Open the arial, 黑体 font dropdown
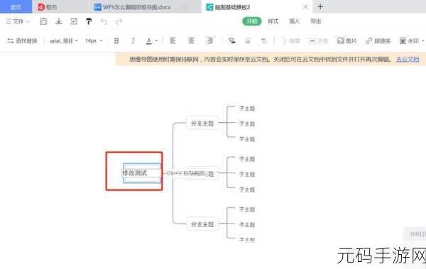This screenshot has width=426, height=269. [64, 40]
